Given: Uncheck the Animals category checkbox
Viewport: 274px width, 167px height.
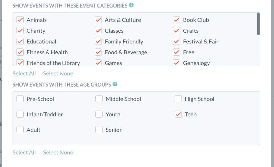Looking at the screenshot, I should (20, 20).
